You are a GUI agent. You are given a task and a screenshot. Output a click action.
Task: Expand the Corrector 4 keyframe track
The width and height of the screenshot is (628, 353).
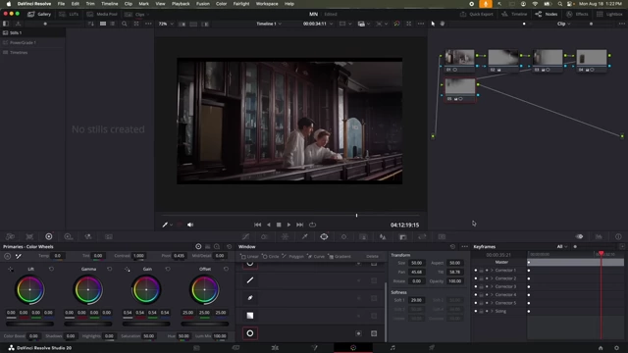click(492, 294)
